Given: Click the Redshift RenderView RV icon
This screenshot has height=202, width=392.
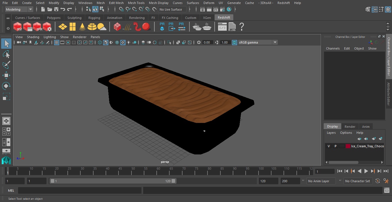Looking at the screenshot, I should (x=18, y=27).
